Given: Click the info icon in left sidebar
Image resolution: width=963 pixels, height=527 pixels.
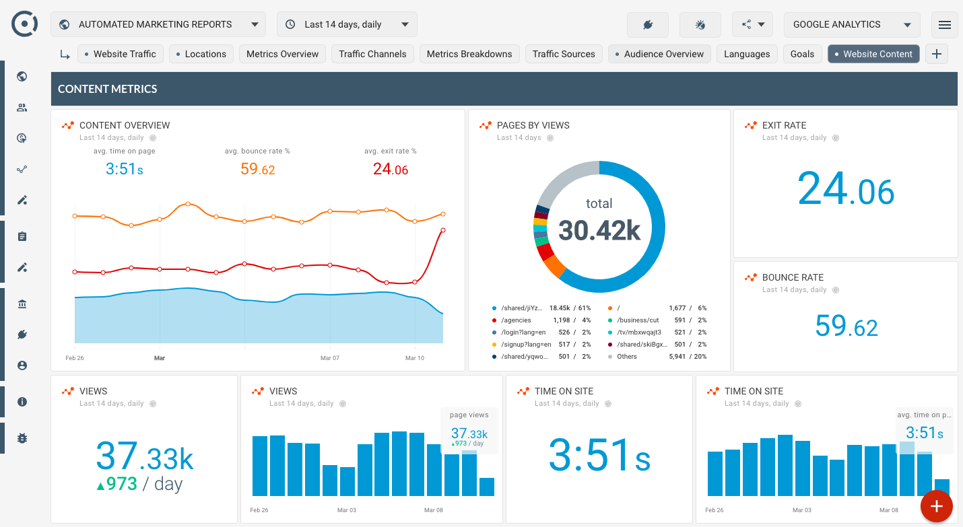Looking at the screenshot, I should 22,402.
